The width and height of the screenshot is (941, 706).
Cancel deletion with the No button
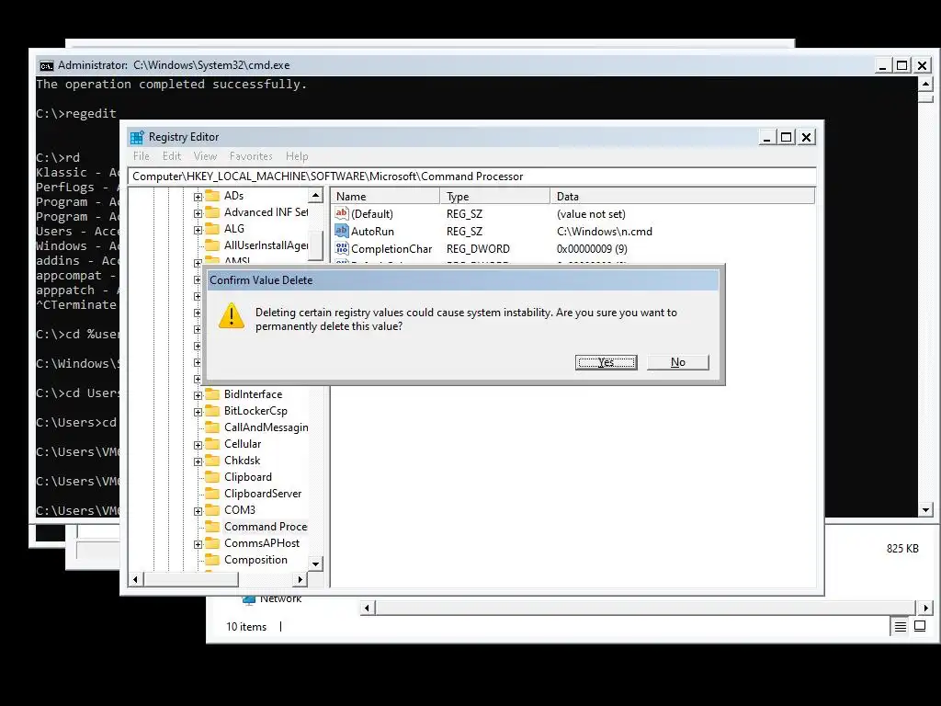[678, 362]
